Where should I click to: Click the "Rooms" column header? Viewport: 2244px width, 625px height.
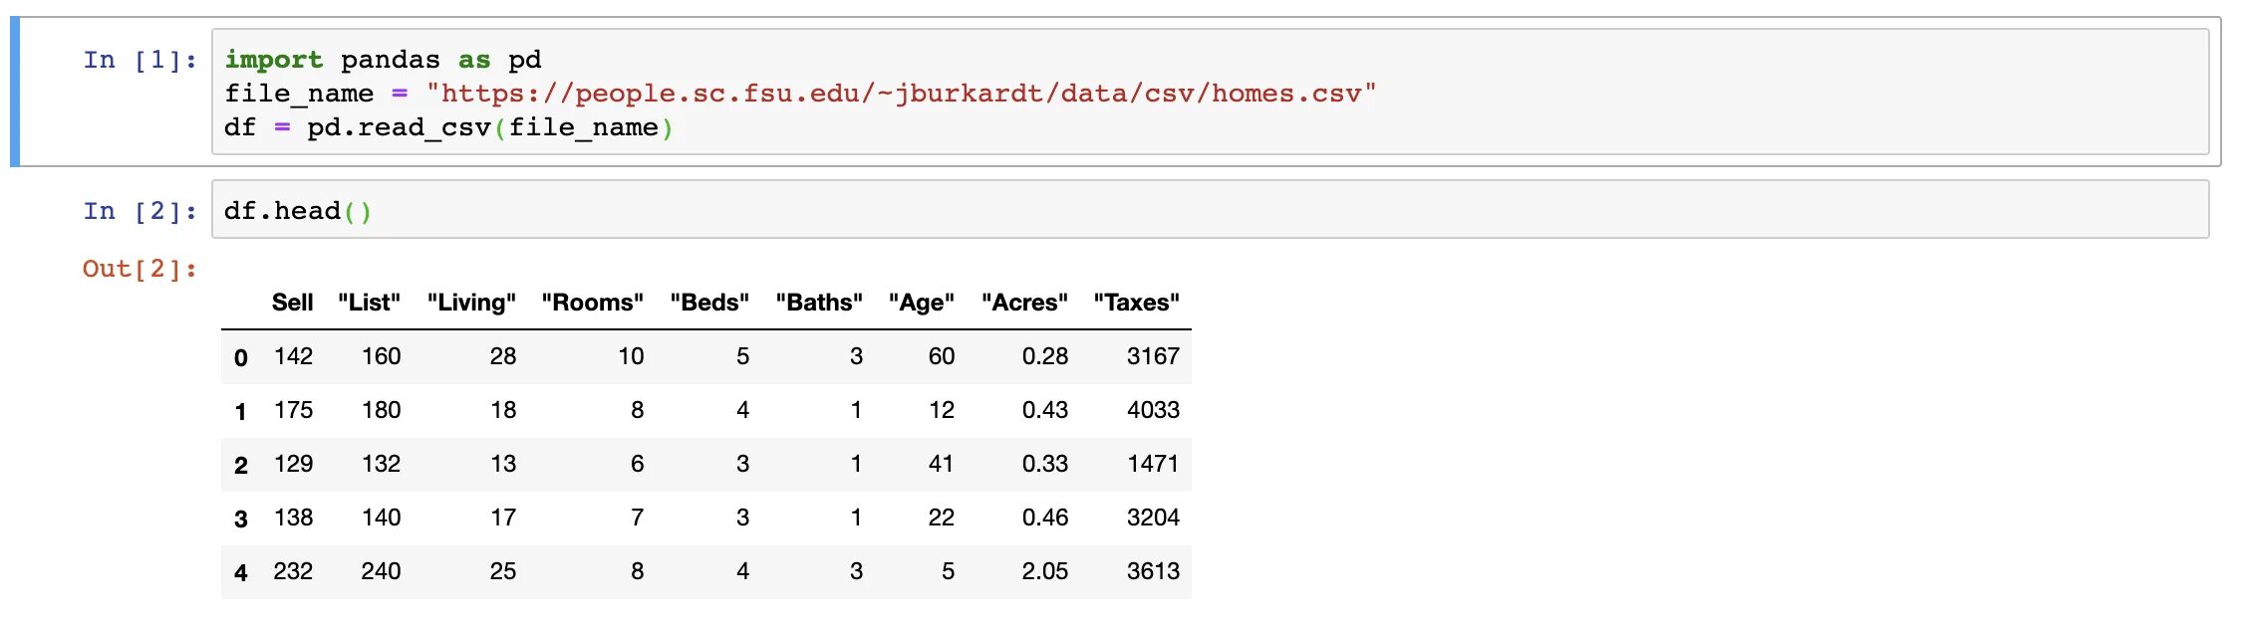click(x=592, y=303)
